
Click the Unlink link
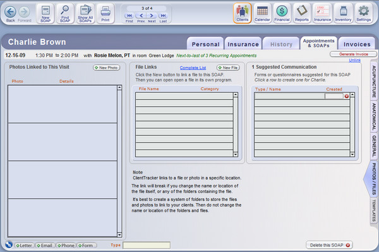coord(354,60)
